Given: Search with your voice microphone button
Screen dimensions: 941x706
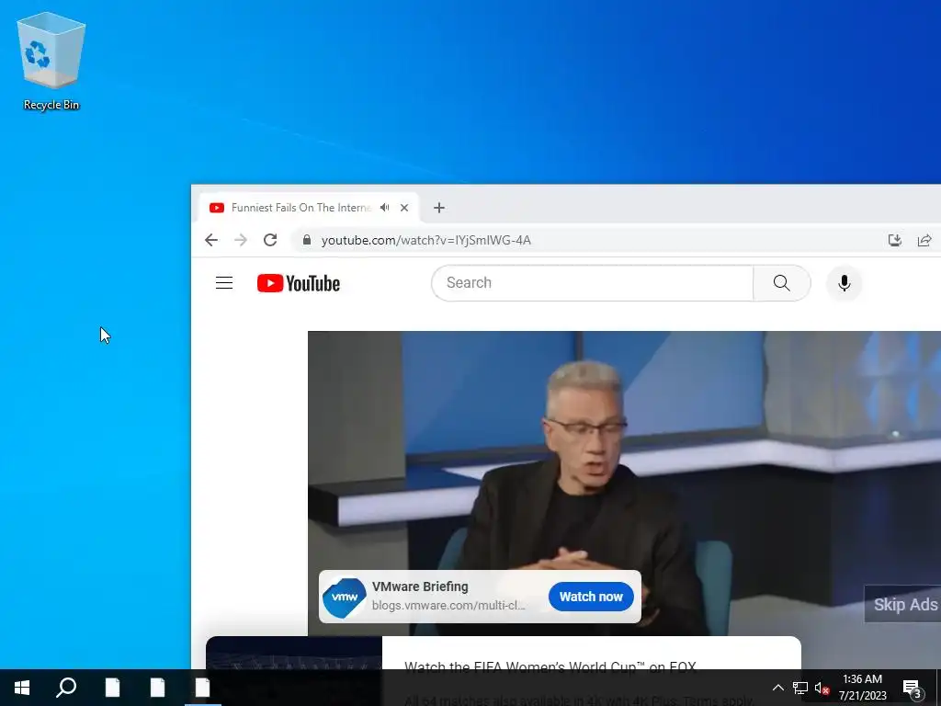Looking at the screenshot, I should 844,283.
